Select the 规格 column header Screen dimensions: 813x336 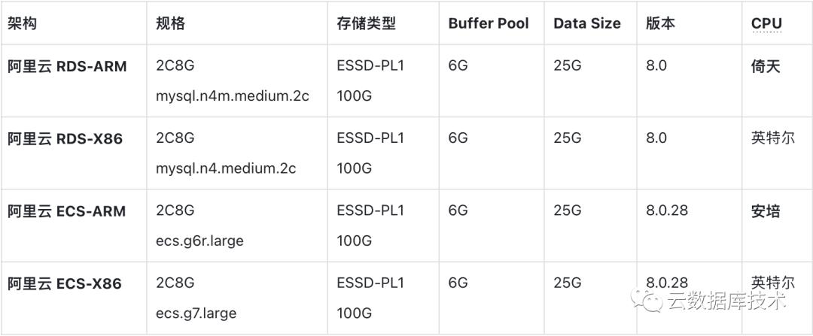[170, 23]
